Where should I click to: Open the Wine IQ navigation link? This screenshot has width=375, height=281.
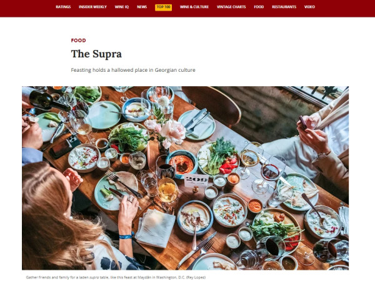[x=122, y=7]
